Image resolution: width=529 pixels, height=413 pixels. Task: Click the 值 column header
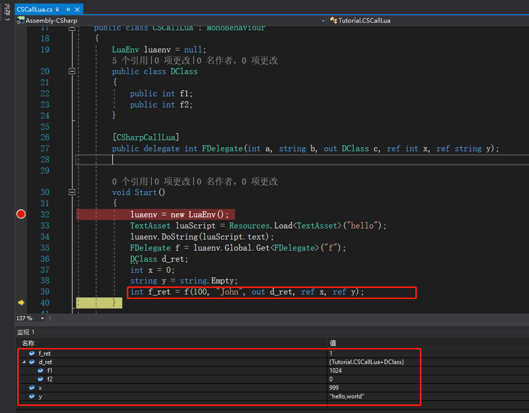tap(333, 343)
